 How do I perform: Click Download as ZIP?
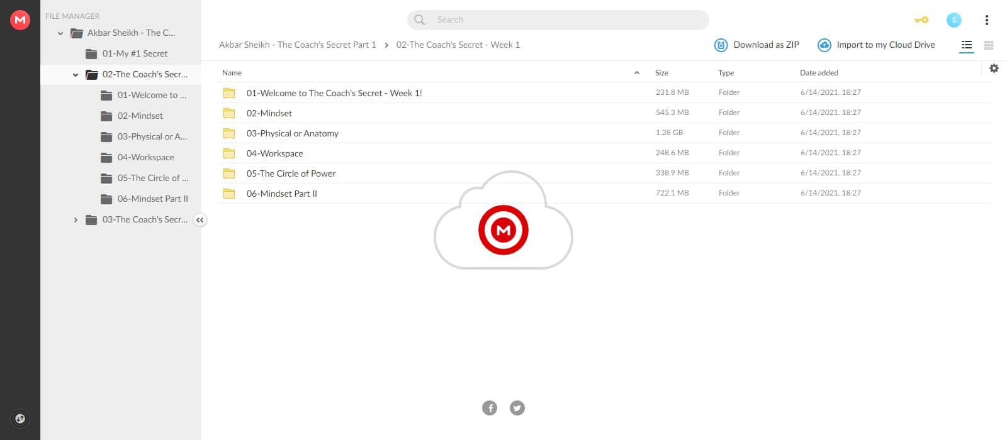pos(757,45)
